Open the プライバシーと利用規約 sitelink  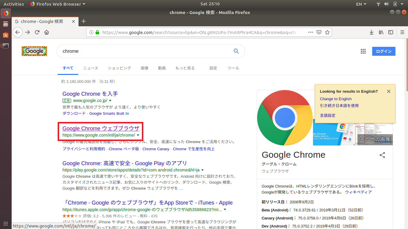[84, 149]
